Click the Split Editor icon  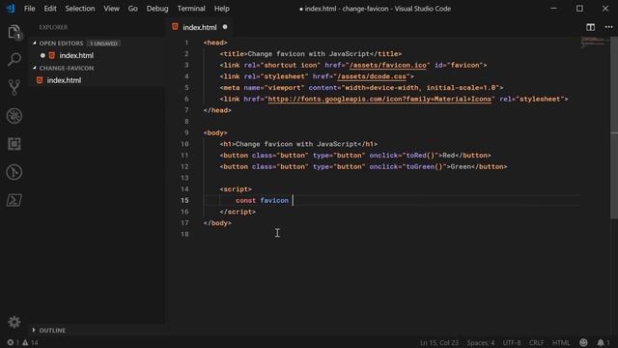(x=590, y=27)
